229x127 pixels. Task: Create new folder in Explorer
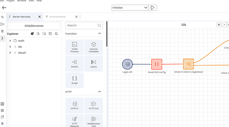(44, 34)
